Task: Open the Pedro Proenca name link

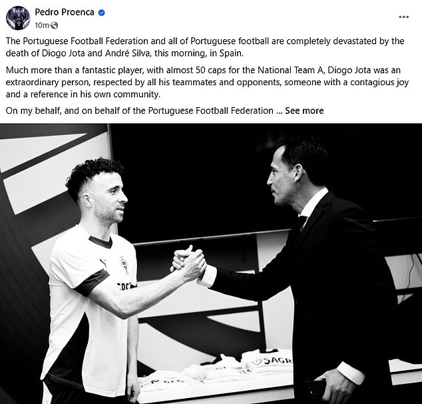Action: [65, 13]
